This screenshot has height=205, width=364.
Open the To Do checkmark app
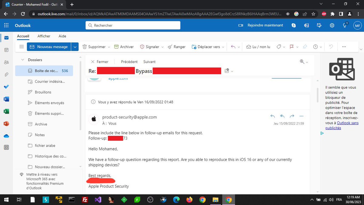pyautogui.click(x=6, y=87)
